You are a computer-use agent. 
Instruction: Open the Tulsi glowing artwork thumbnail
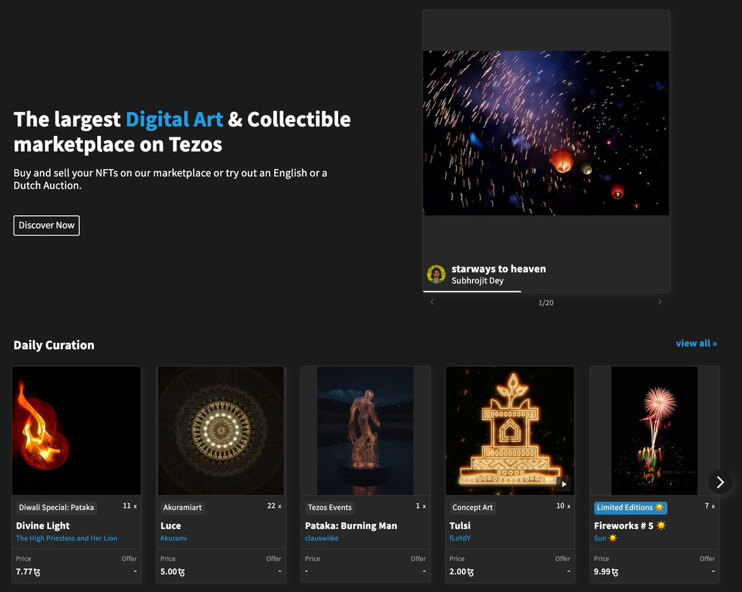[510, 431]
